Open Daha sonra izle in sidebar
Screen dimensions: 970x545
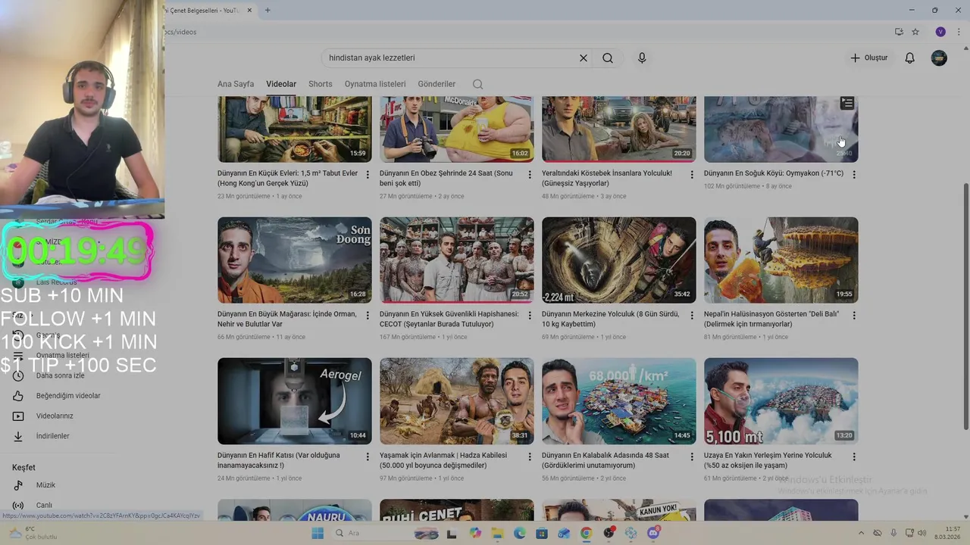pos(61,375)
